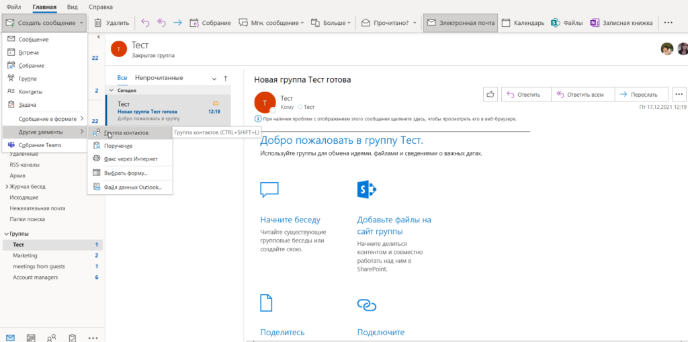Image resolution: width=688 pixels, height=342 pixels.
Task: Select Поручение in the submenu
Action: click(x=130, y=146)
